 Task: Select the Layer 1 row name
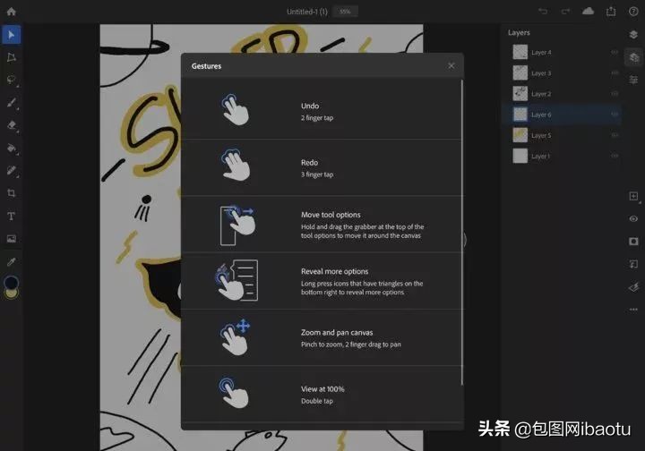[540, 156]
